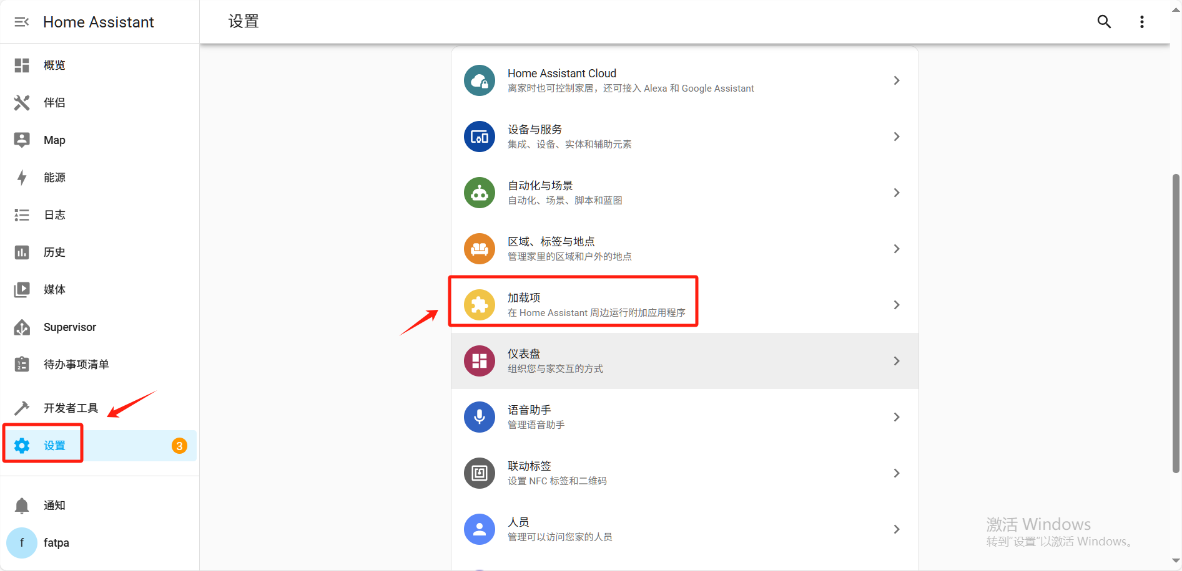Viewport: 1182px width, 571px height.
Task: Open 自动化与场景 settings entry
Action: [x=685, y=193]
